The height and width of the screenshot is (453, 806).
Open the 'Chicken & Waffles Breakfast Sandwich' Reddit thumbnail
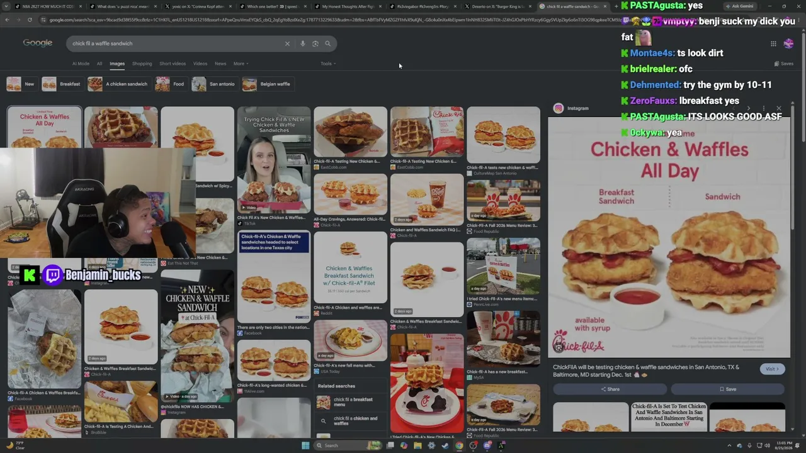click(350, 267)
